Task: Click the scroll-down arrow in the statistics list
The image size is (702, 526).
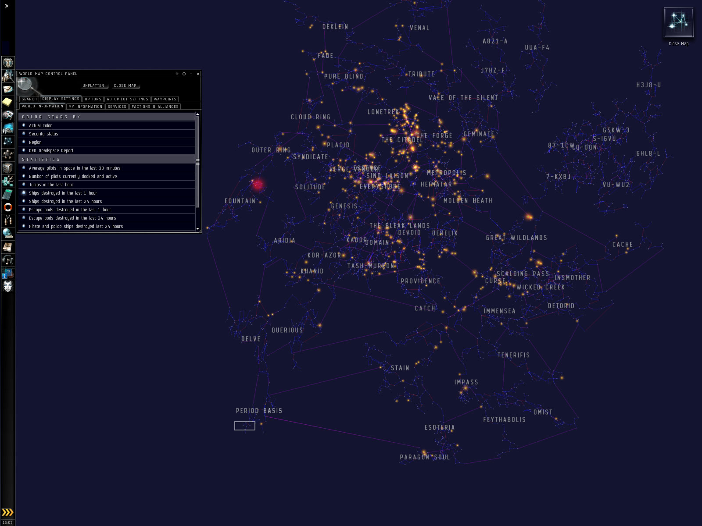Action: click(x=197, y=229)
